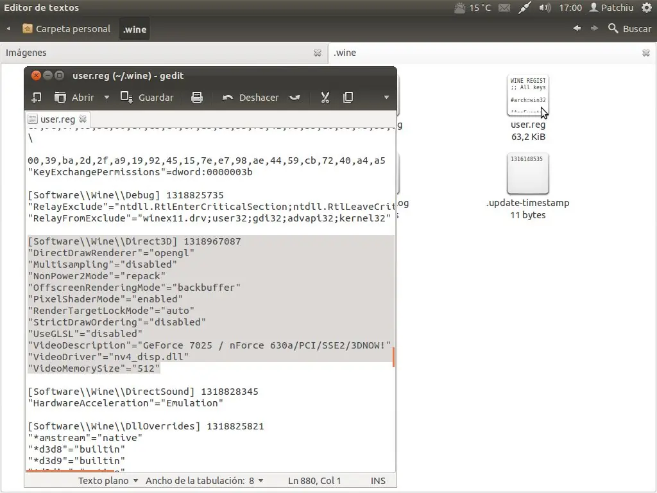Click the "PixelShaderMode"="enabled" line
The width and height of the screenshot is (657, 493).
point(105,299)
